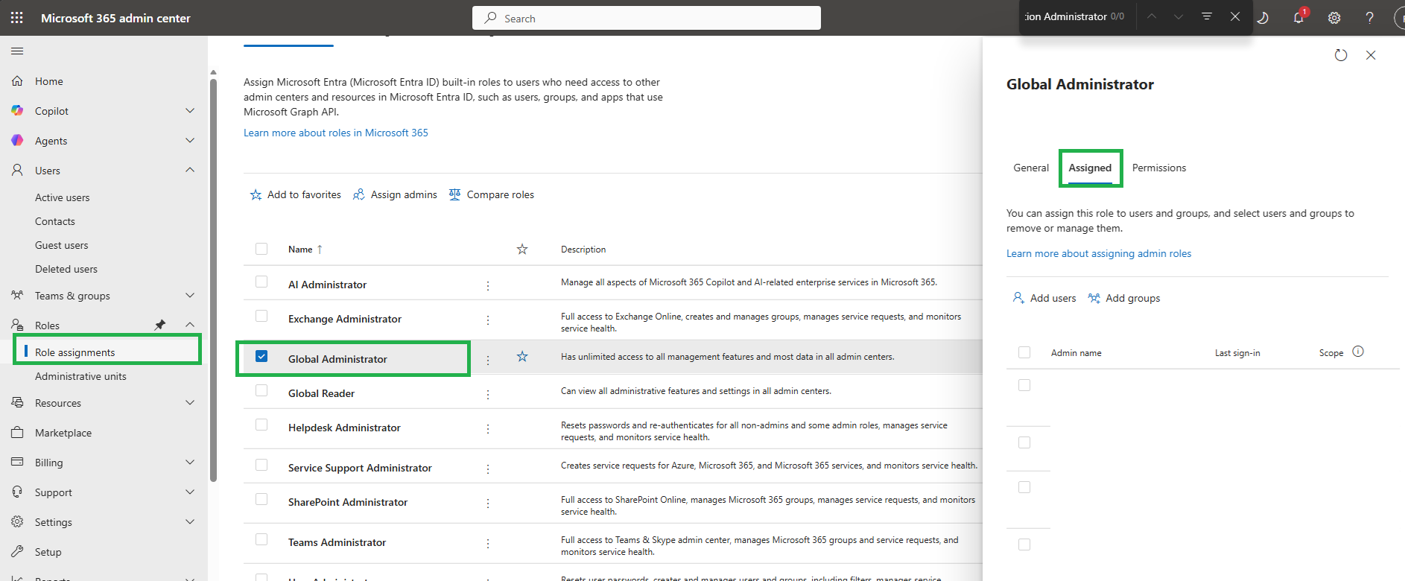Select the Exchange Administrator checkbox
This screenshot has height=581, width=1405.
coord(261,316)
